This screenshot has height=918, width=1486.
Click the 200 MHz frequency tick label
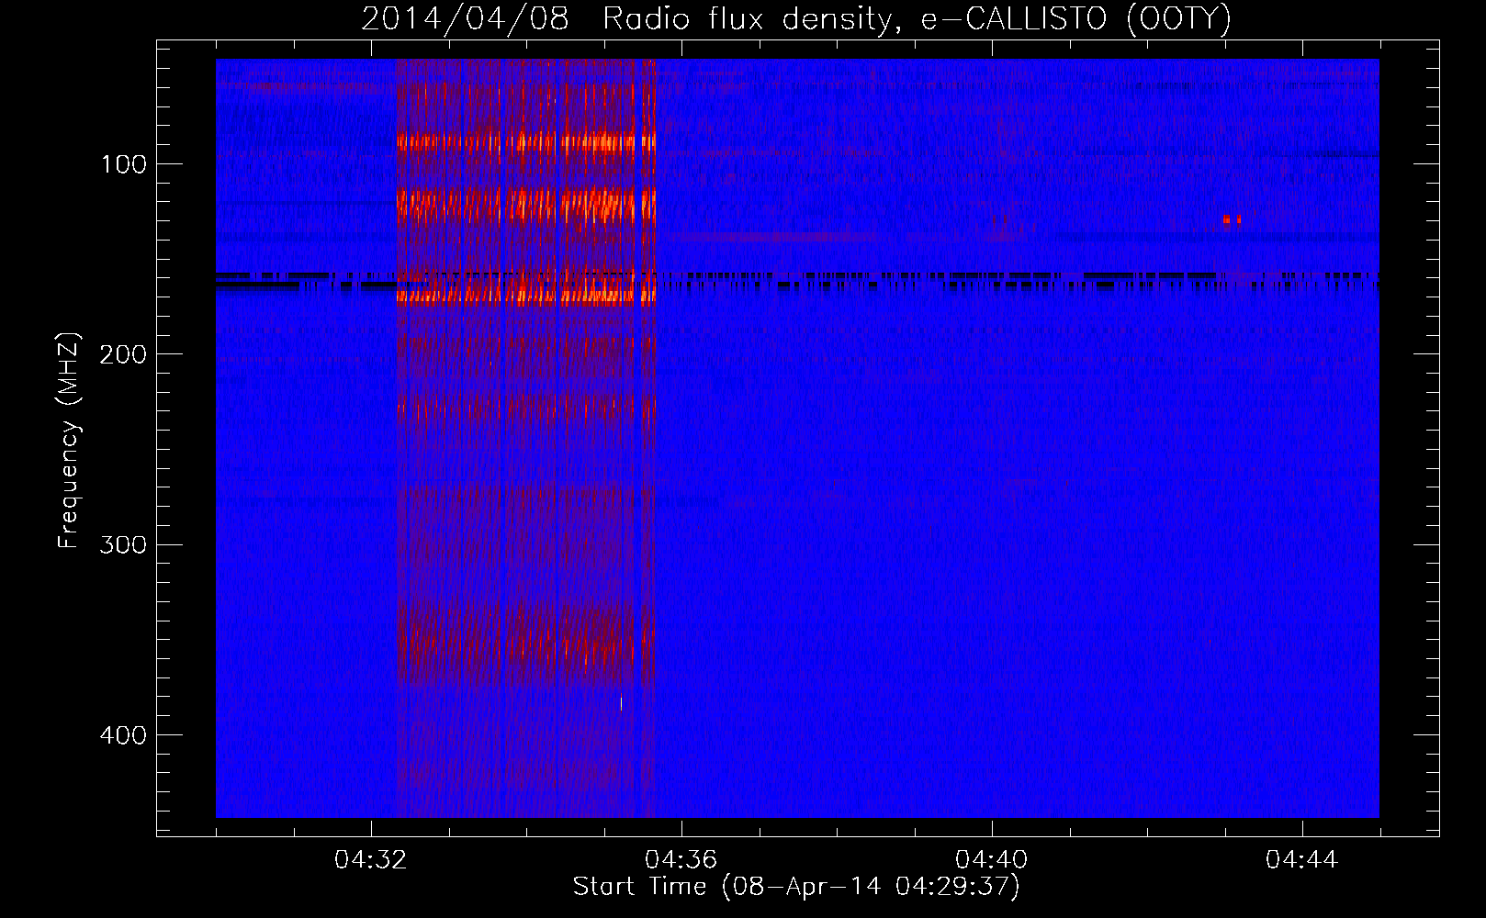pos(124,354)
